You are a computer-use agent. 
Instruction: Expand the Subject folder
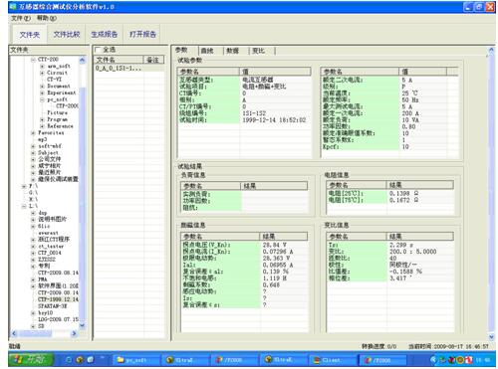(33, 153)
